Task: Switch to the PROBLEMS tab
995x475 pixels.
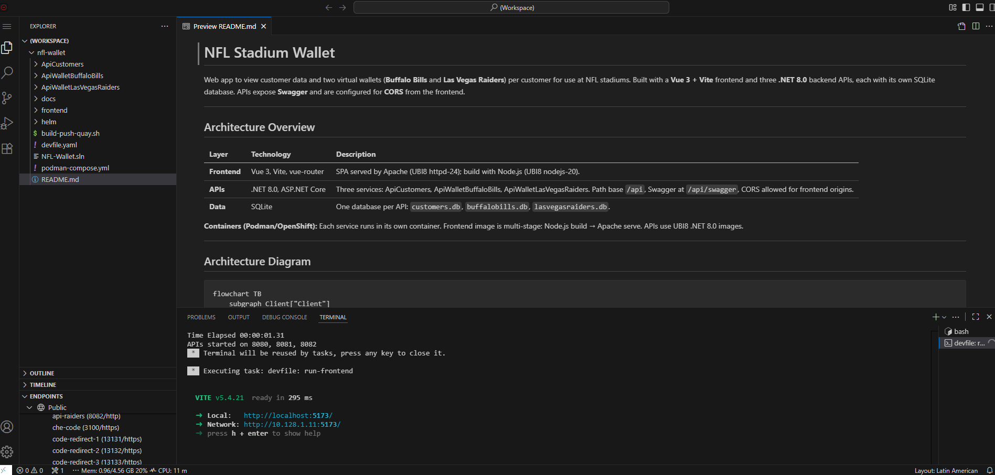Action: point(201,317)
